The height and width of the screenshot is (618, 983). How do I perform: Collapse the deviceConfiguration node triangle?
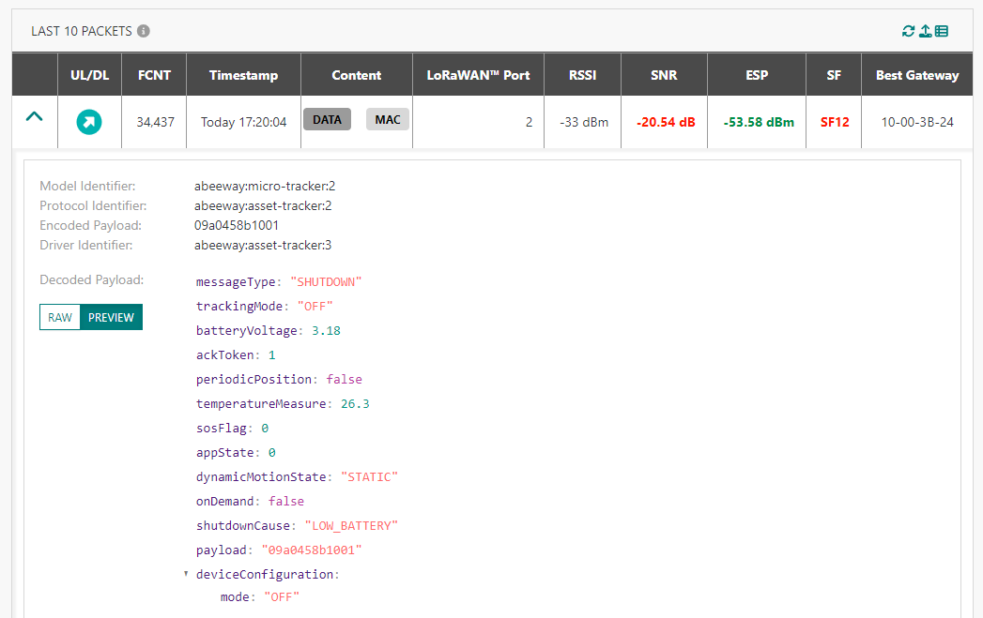click(186, 573)
